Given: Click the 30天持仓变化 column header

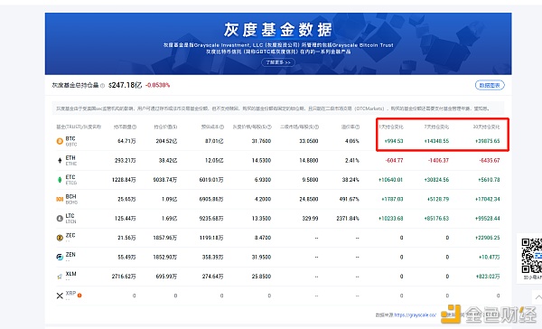Looking at the screenshot, I should 486,127.
